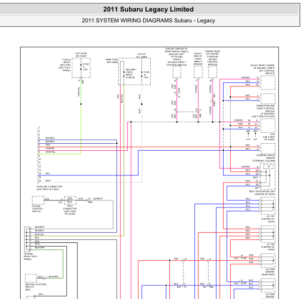Click "GRN/YEL" wire label at data link connector
Viewport: 301px width, 299px height.
click(50, 152)
